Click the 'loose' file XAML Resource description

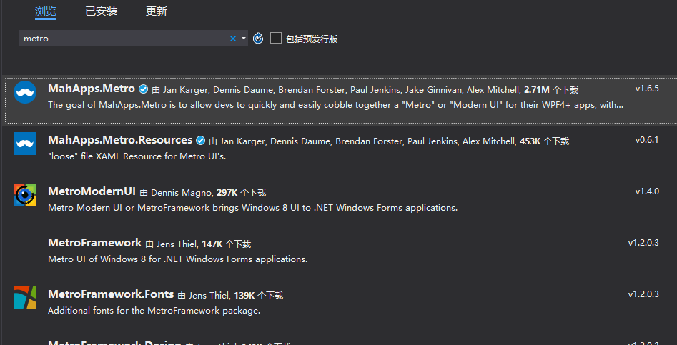tap(137, 156)
